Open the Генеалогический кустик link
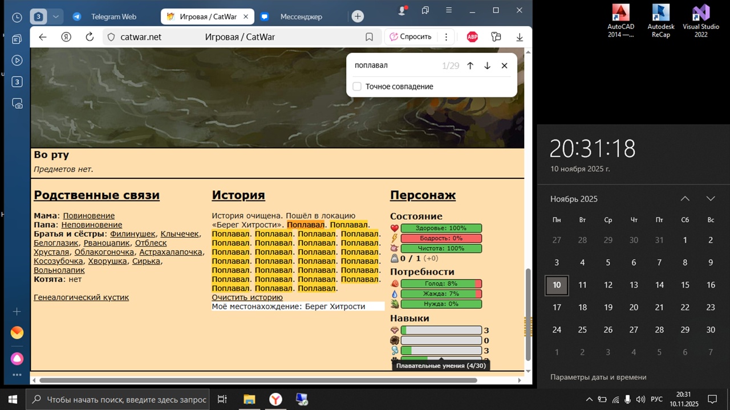Viewport: 730px width, 410px height. tap(81, 297)
